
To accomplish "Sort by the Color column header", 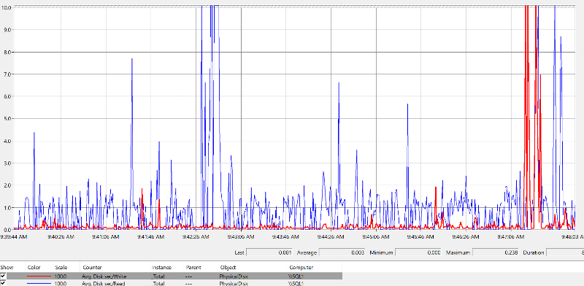I will click(x=34, y=267).
